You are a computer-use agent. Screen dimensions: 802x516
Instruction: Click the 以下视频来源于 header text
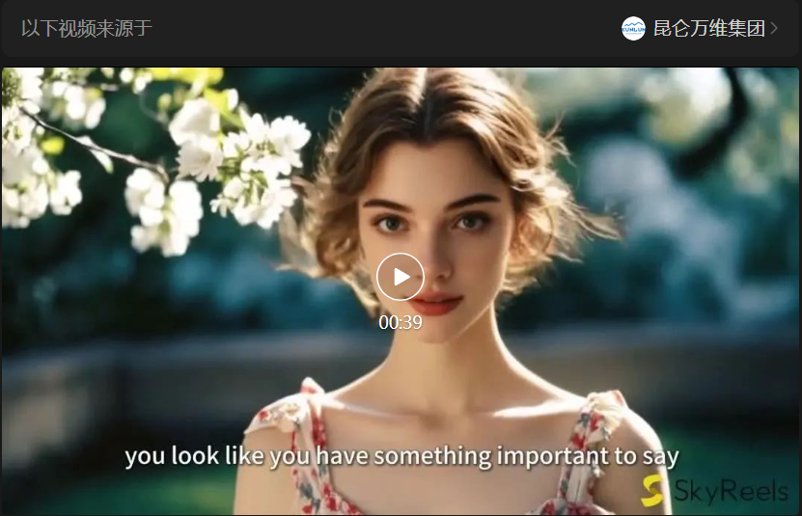(87, 28)
